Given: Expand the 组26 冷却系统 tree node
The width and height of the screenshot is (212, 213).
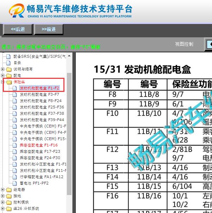Looking at the screenshot, I should click(x=2, y=209).
